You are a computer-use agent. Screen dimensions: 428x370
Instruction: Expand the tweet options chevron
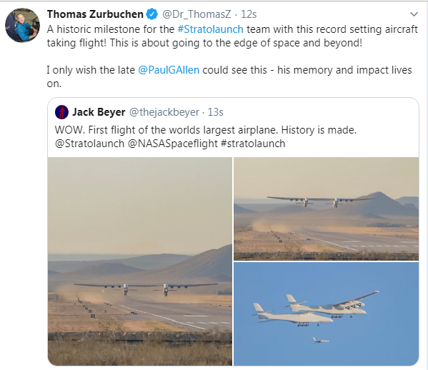pyautogui.click(x=414, y=14)
